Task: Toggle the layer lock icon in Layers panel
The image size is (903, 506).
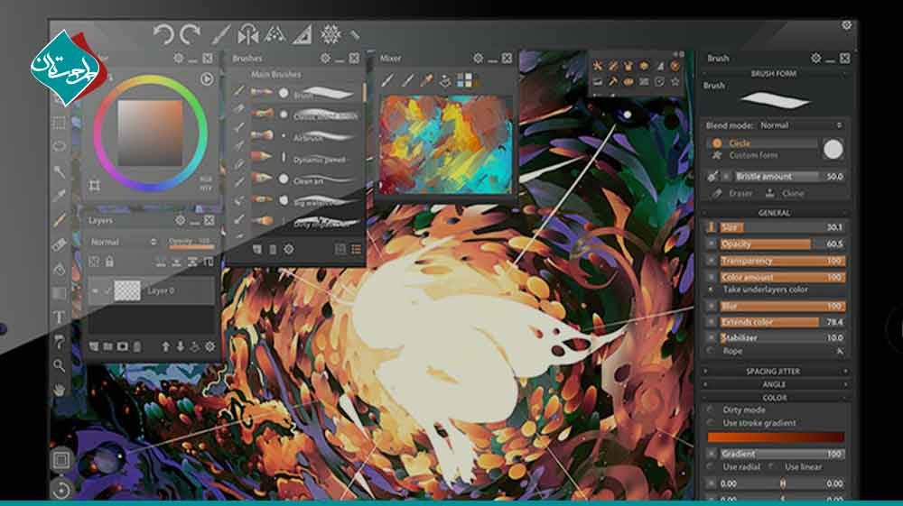Action: pos(109,262)
